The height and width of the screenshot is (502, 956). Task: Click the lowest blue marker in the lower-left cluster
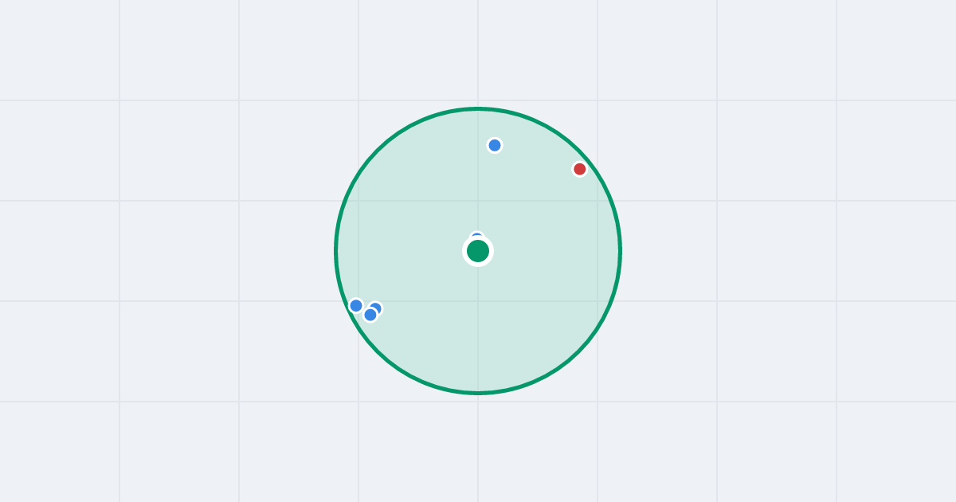coord(370,315)
